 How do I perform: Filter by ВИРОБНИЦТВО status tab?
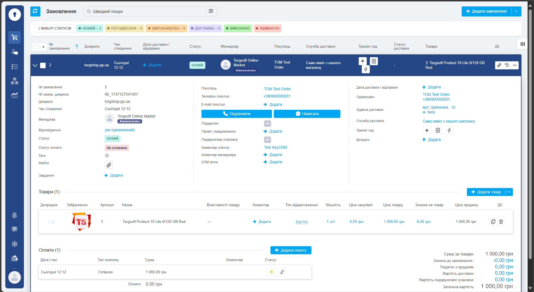(x=166, y=28)
